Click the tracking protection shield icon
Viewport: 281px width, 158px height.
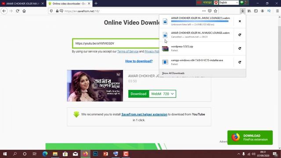point(51,11)
